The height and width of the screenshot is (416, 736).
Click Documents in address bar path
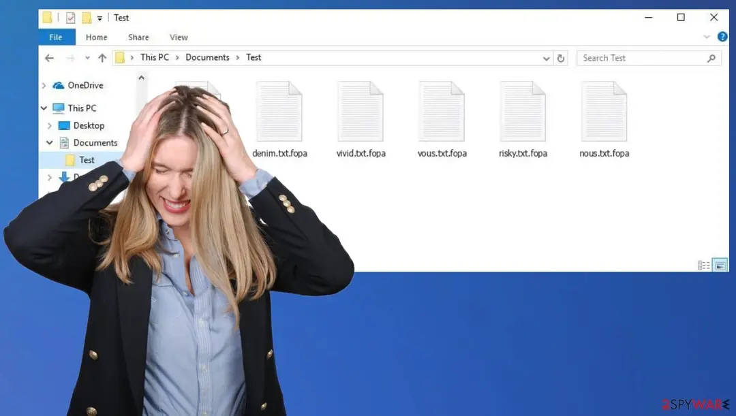(x=207, y=57)
